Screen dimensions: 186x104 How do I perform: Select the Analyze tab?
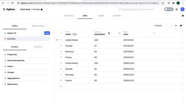[x=15, y=47]
